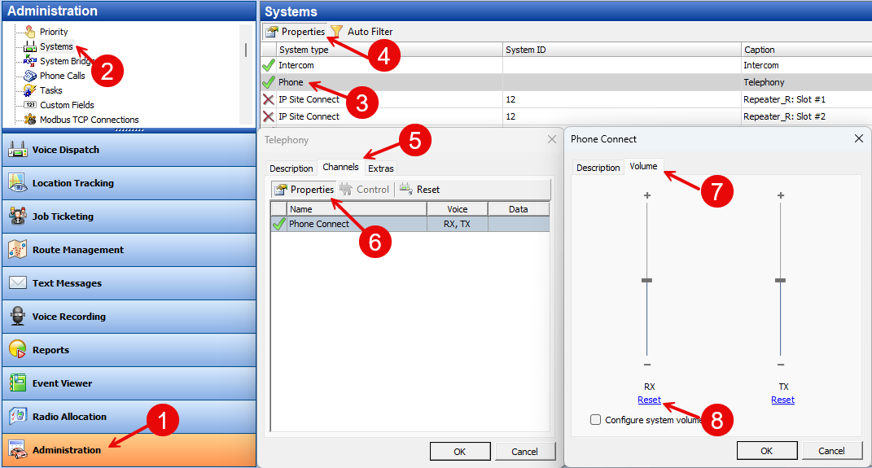Click the Administration tree scrollbar
This screenshot has height=468, width=872.
pyautogui.click(x=246, y=50)
